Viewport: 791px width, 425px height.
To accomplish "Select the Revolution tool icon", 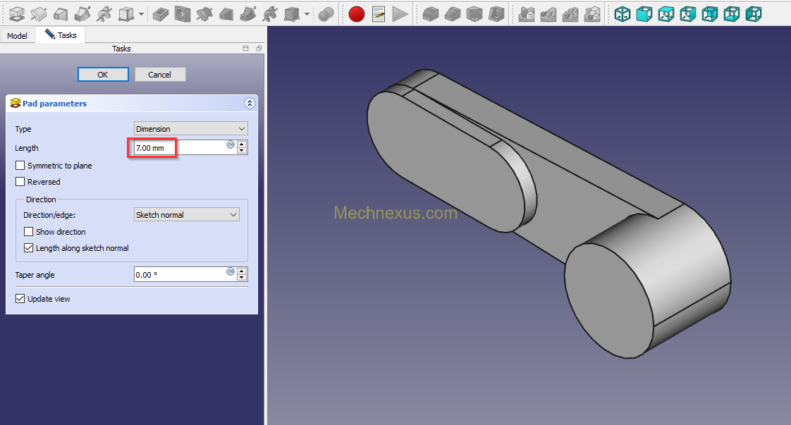I will 38,14.
